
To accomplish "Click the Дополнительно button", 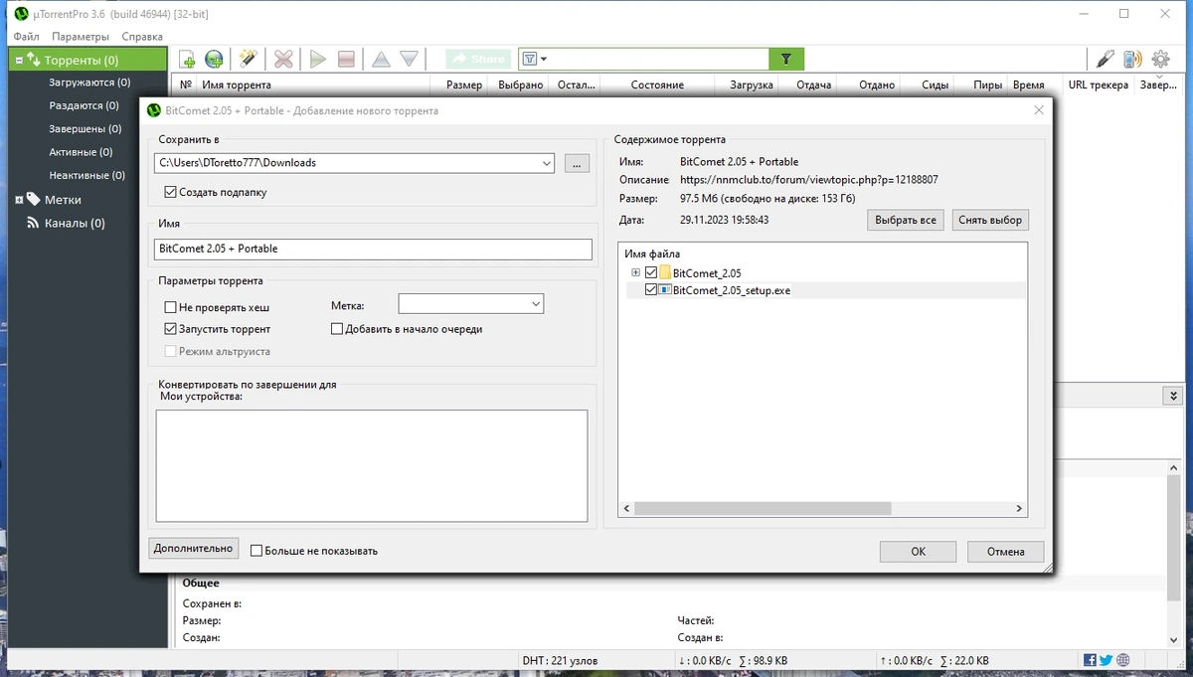I will 194,548.
